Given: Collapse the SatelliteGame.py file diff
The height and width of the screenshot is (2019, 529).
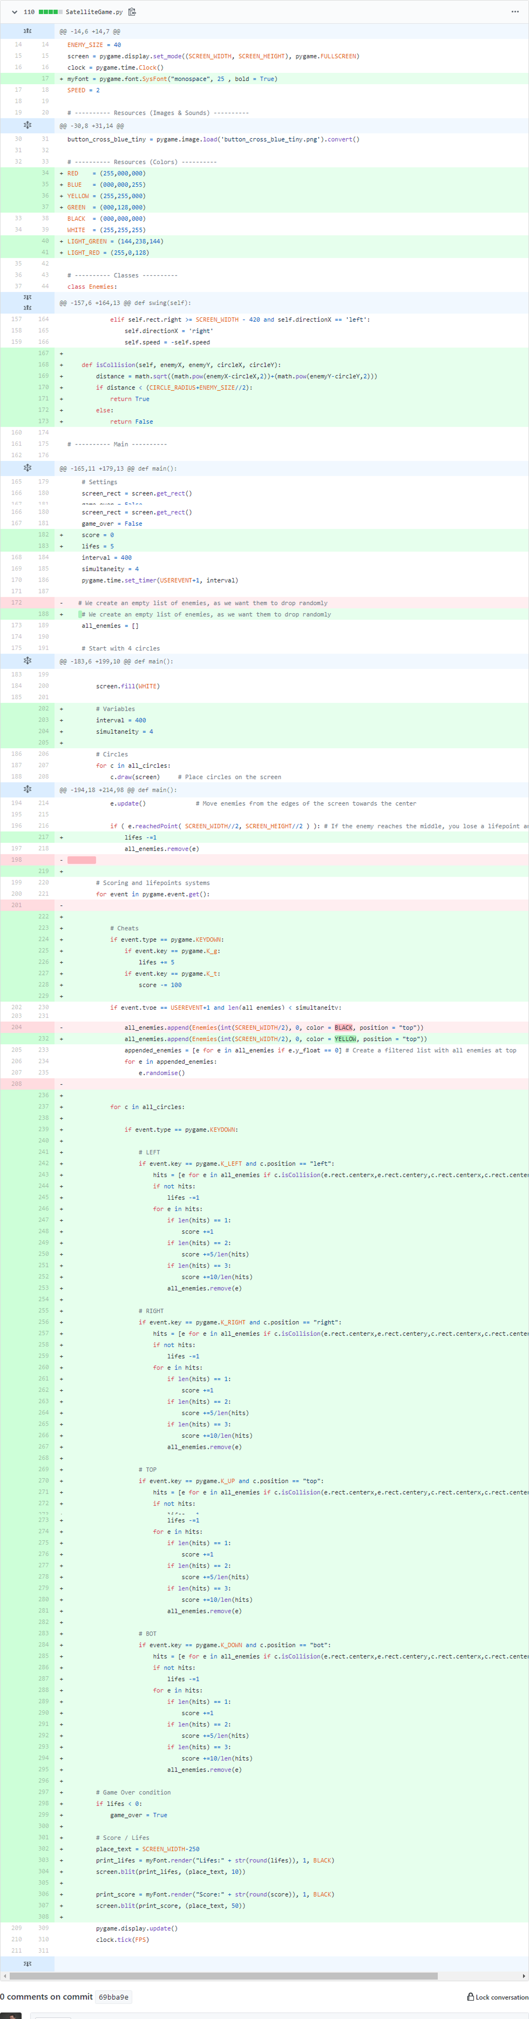Looking at the screenshot, I should point(14,12).
